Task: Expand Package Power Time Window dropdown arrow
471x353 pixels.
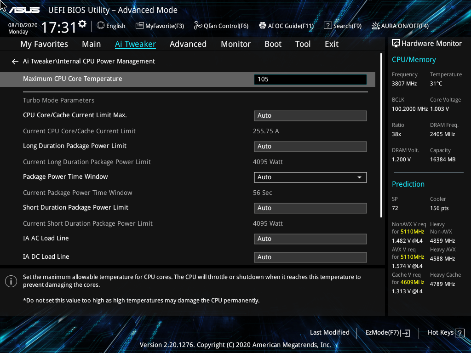Action: click(359, 177)
